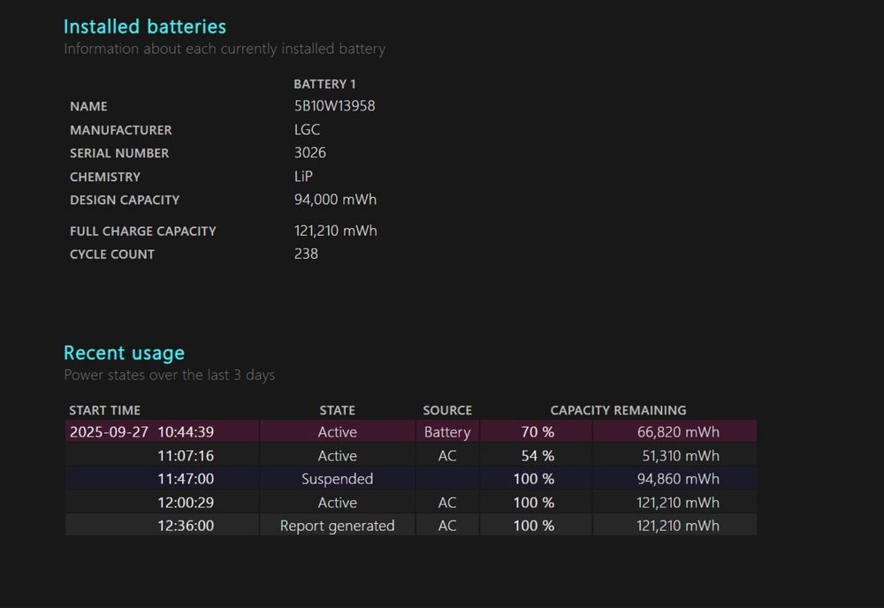Click the START TIME column header
The image size is (884, 608).
point(104,410)
